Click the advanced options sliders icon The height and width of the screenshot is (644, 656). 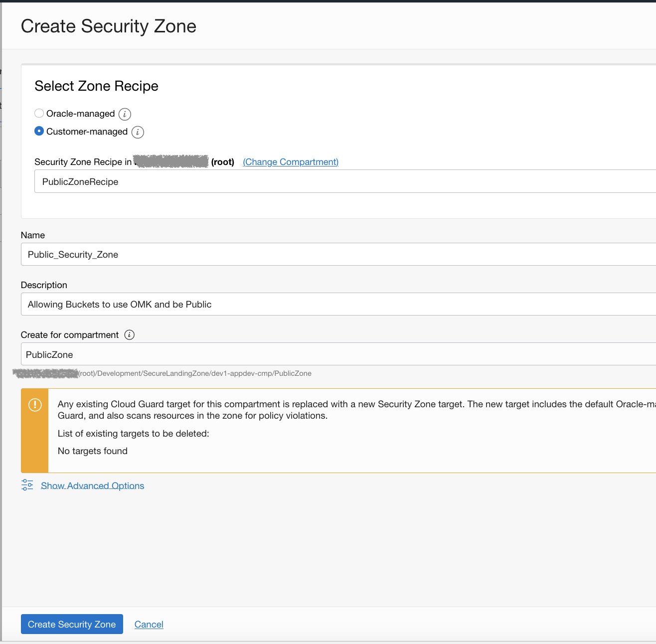27,485
